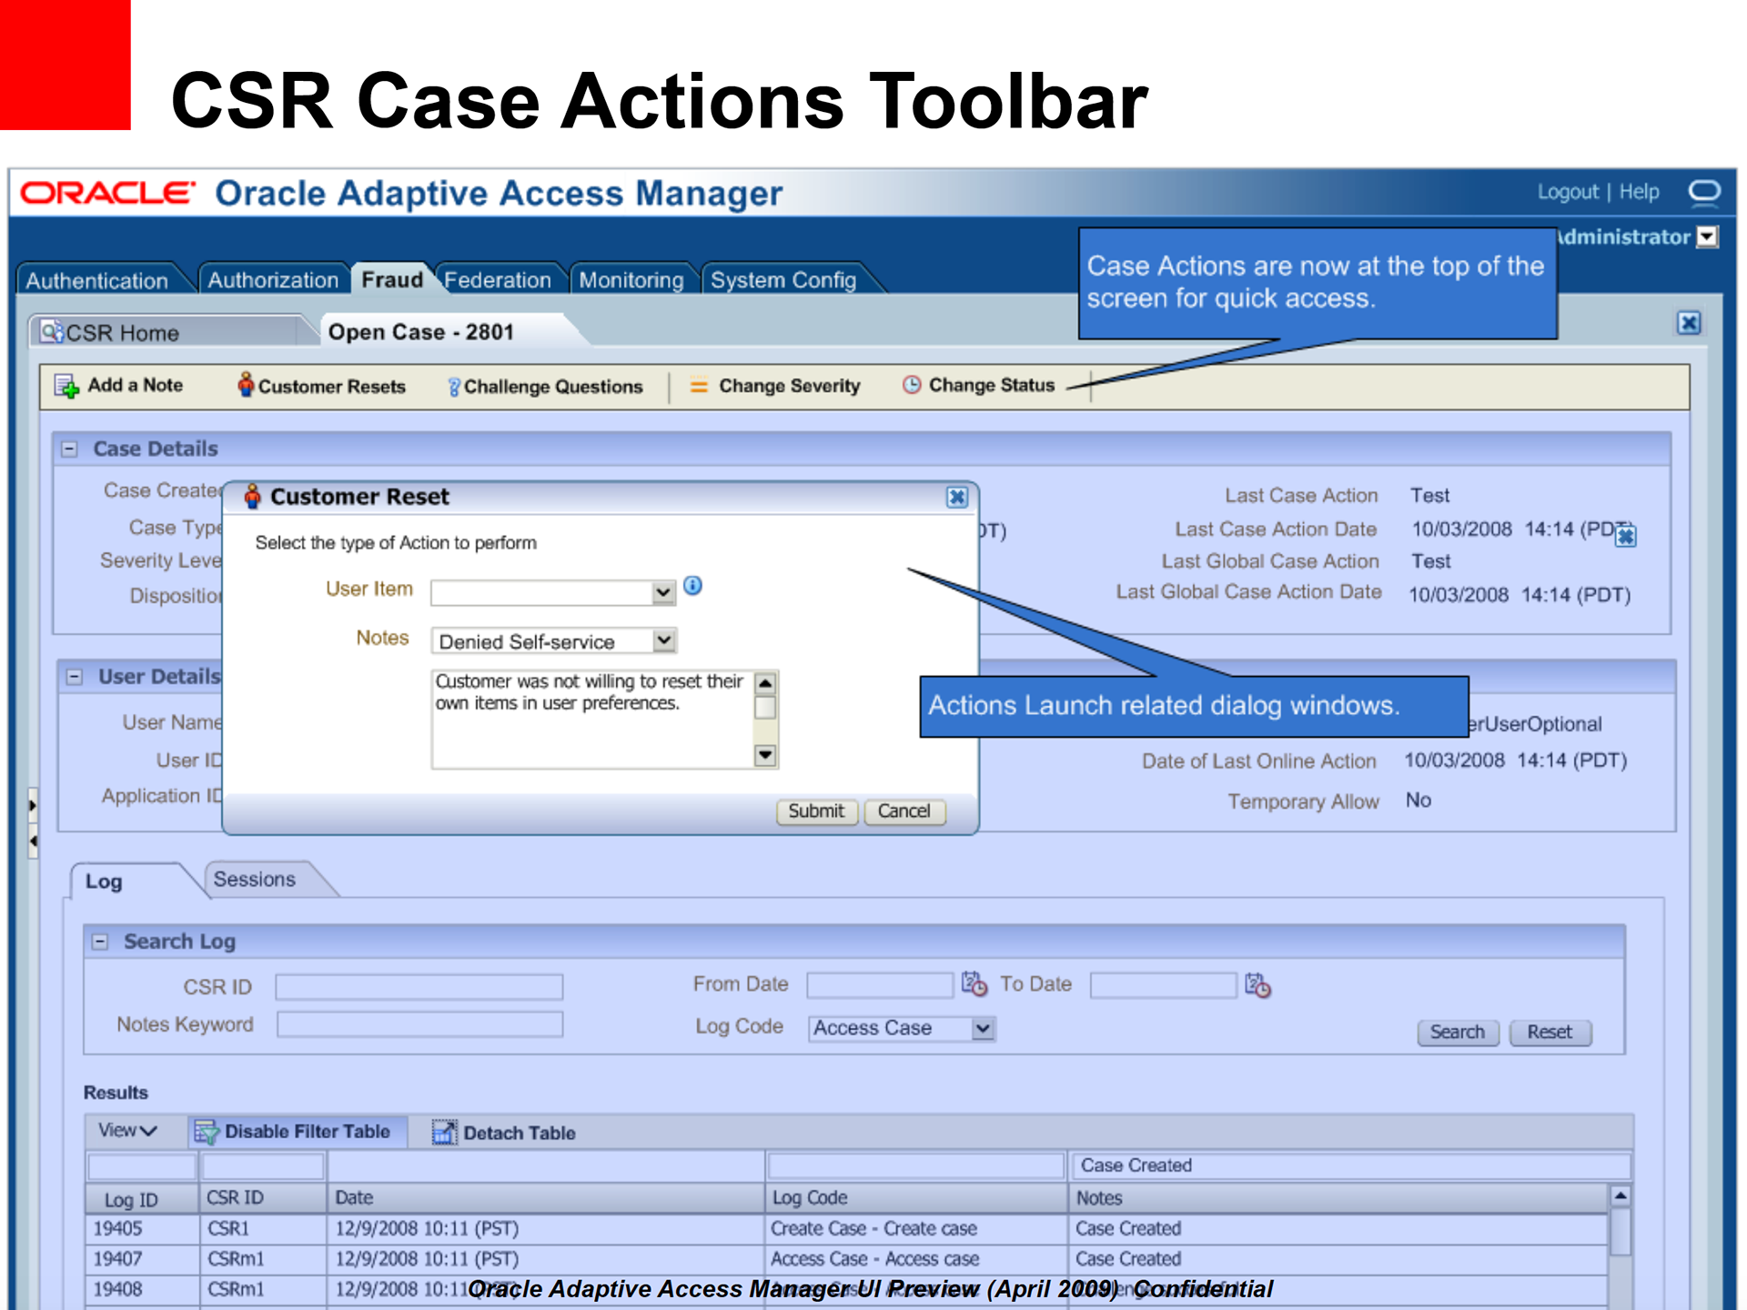The width and height of the screenshot is (1747, 1310).
Task: Click the Log Code column header
Action: [915, 1198]
